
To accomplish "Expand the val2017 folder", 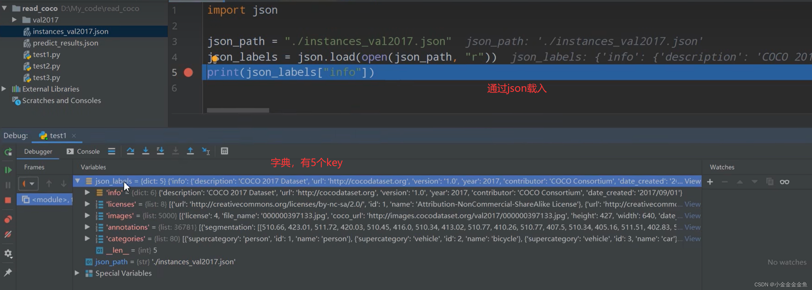I will tap(14, 20).
